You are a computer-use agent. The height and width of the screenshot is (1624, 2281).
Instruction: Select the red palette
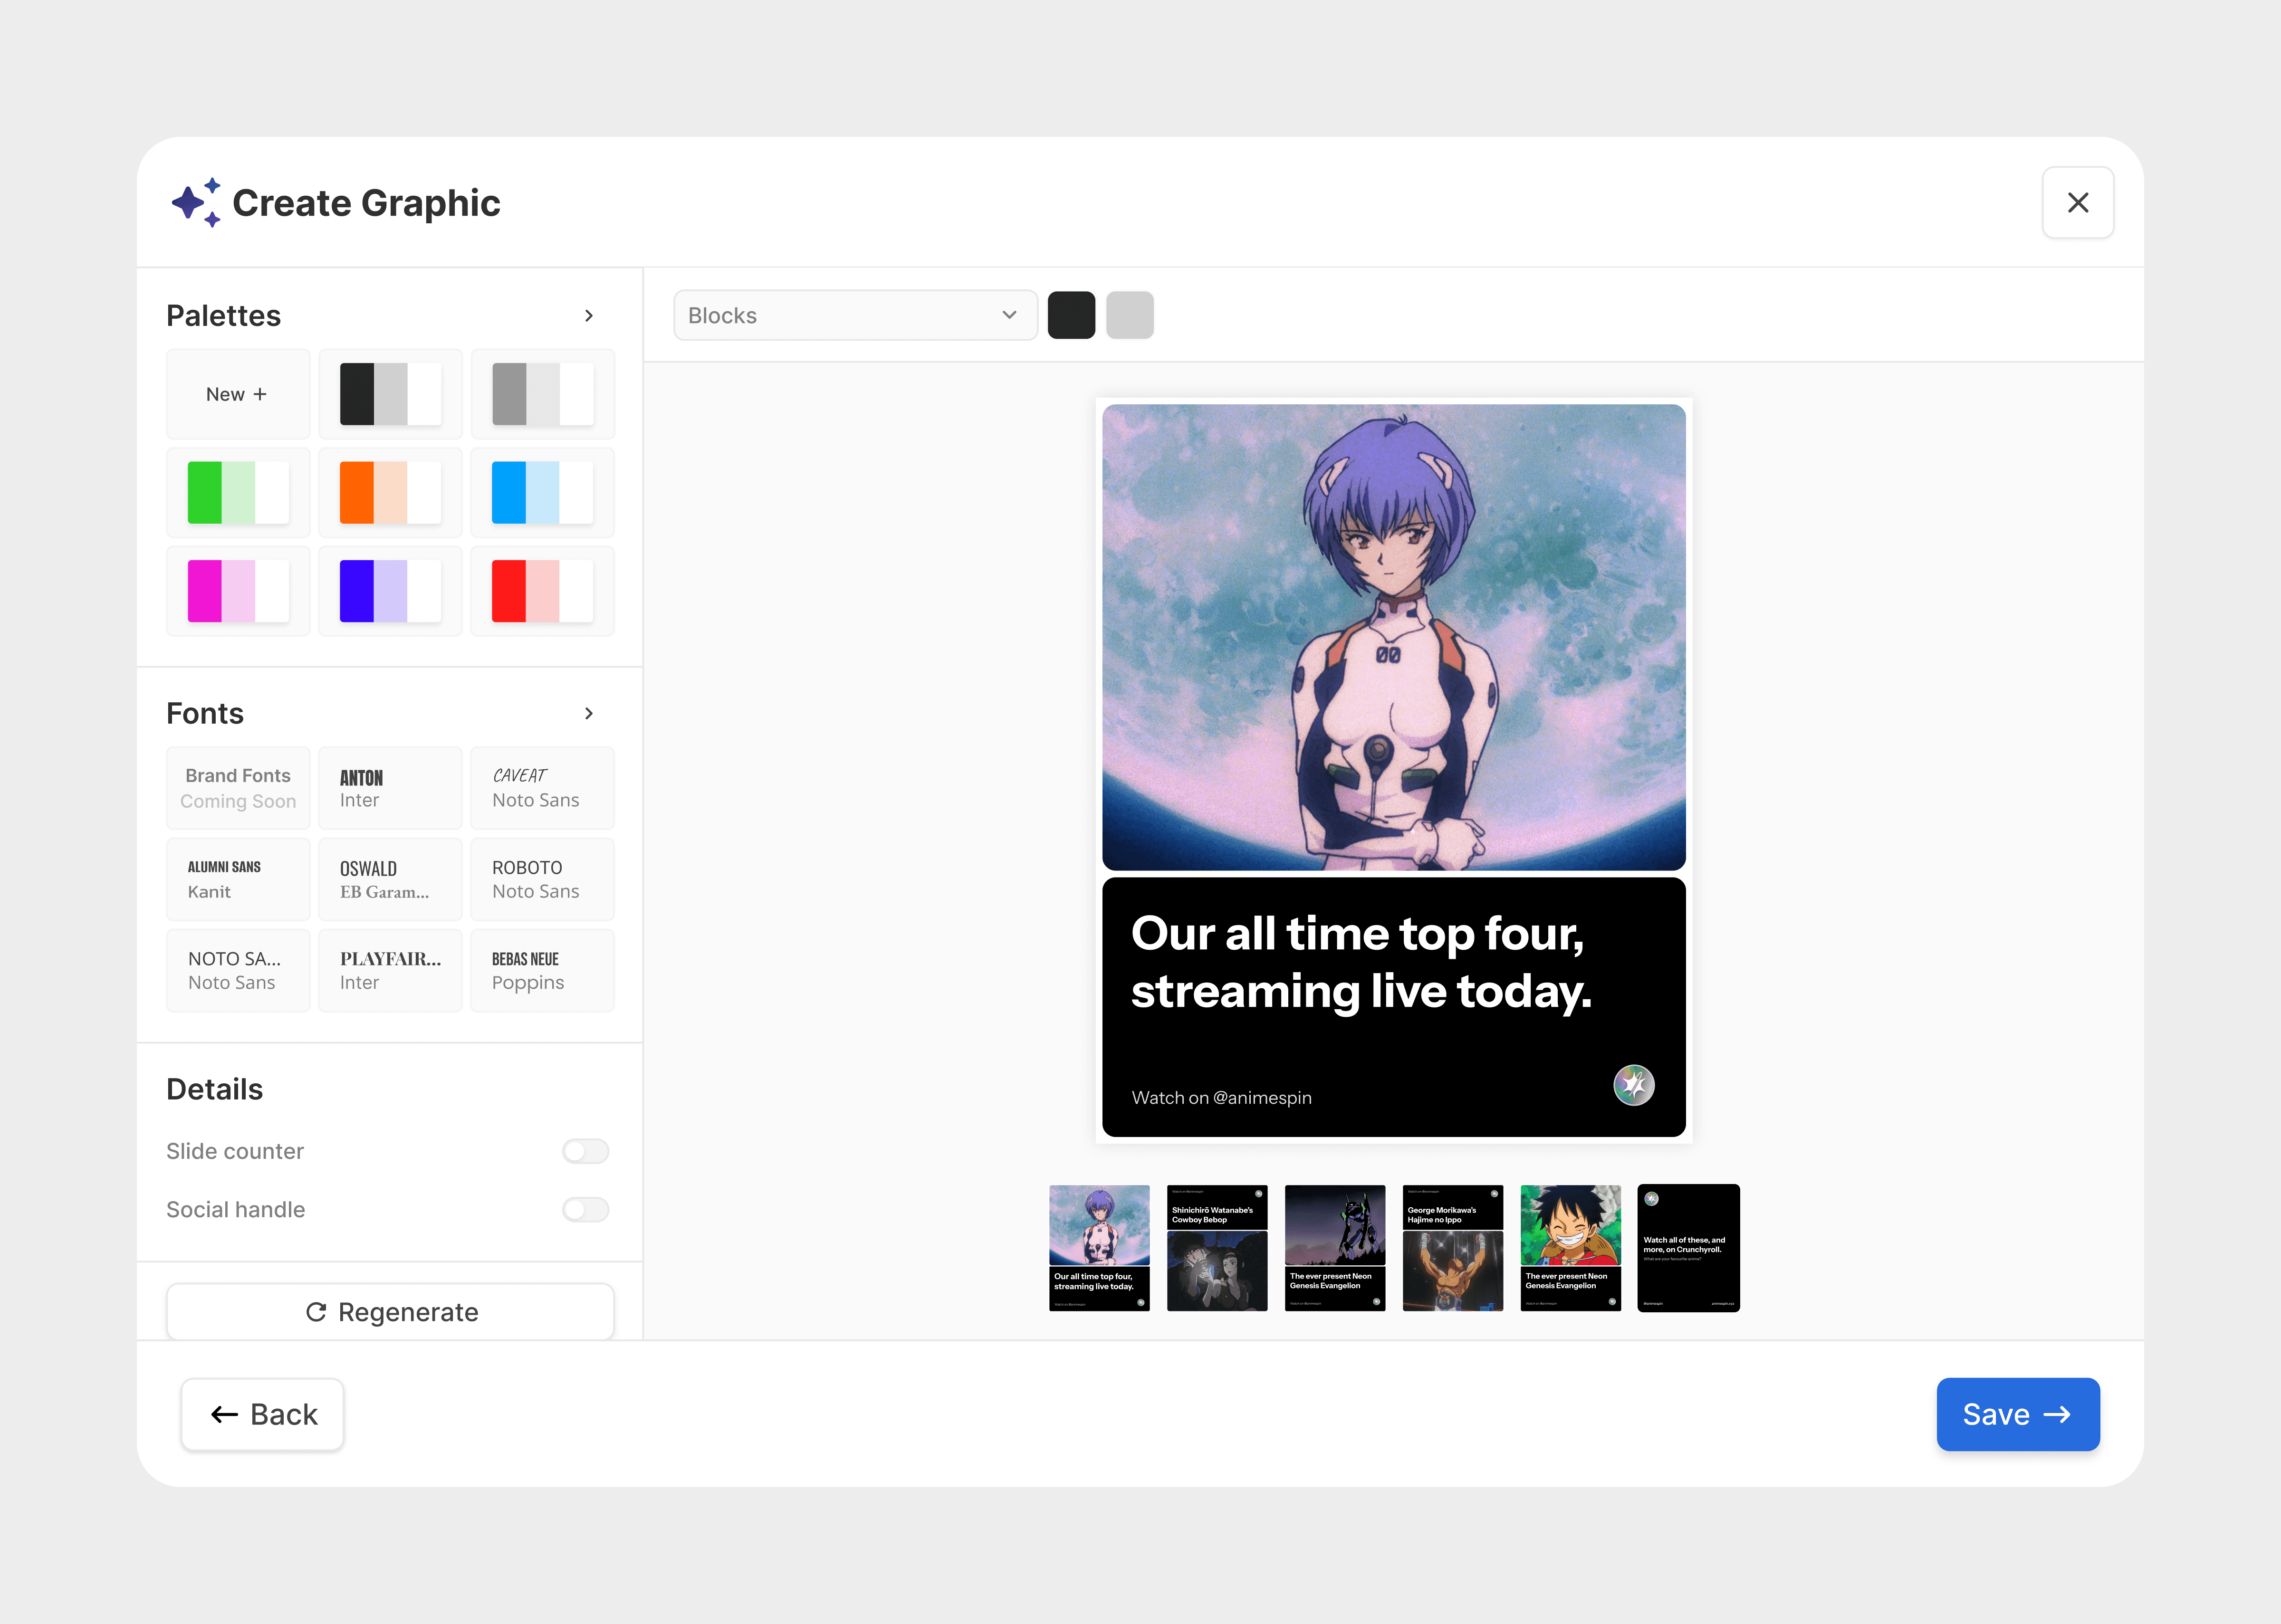coord(542,591)
